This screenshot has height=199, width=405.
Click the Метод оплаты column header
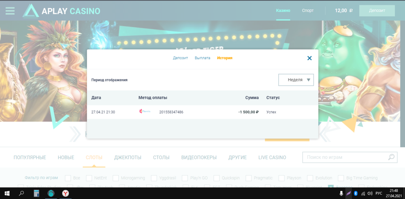click(153, 98)
